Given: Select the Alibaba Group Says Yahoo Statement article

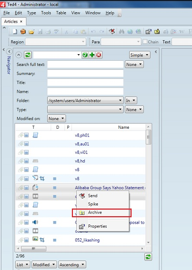Looking at the screenshot, I should [81, 188].
